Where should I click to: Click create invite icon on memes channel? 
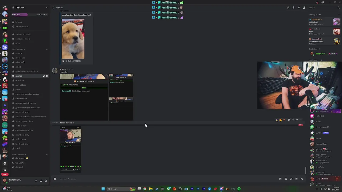point(44,76)
